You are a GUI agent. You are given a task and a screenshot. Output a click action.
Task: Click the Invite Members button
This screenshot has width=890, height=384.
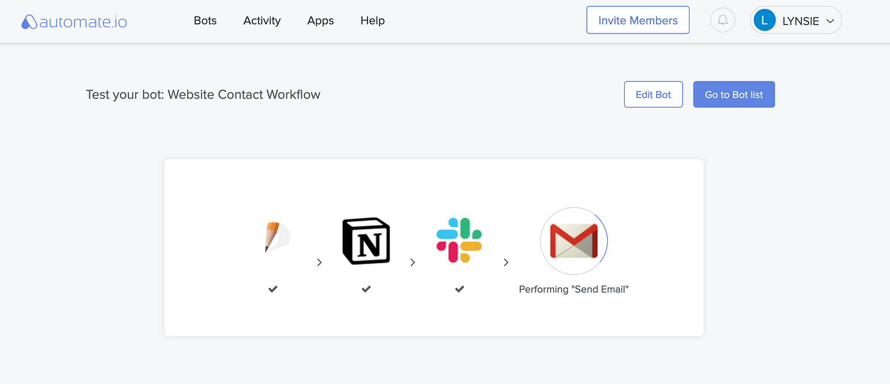point(638,20)
